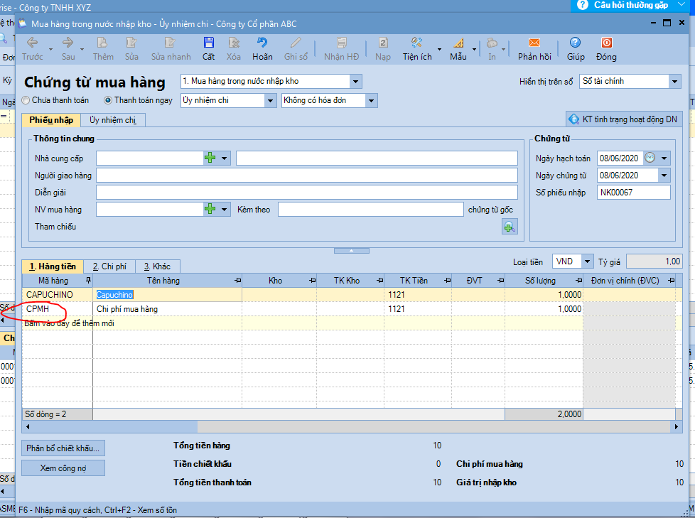Pin the Số lượng column

[x=579, y=280]
